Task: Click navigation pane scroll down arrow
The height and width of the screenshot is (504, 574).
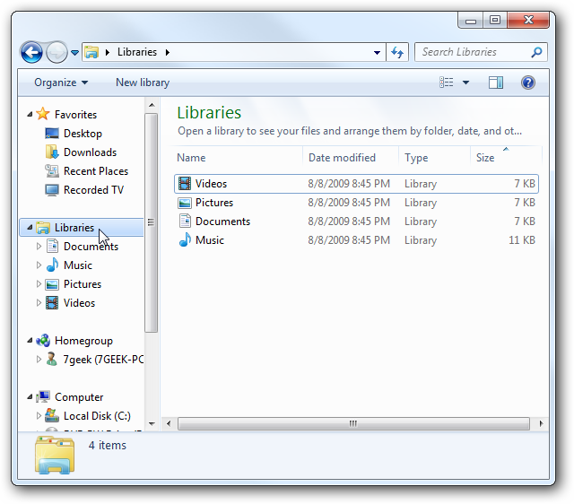Action: coord(152,424)
